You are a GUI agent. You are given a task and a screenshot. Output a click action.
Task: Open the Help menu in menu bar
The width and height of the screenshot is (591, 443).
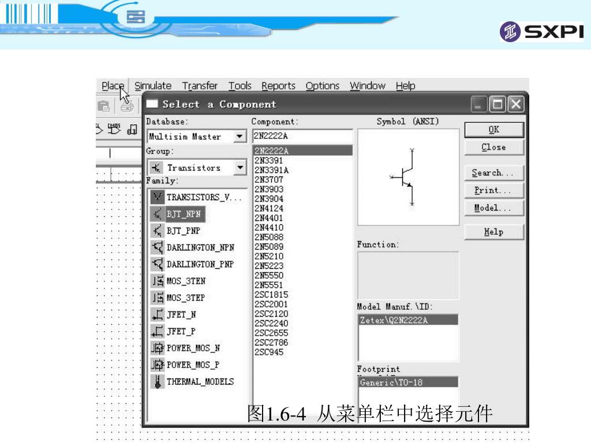pyautogui.click(x=406, y=86)
